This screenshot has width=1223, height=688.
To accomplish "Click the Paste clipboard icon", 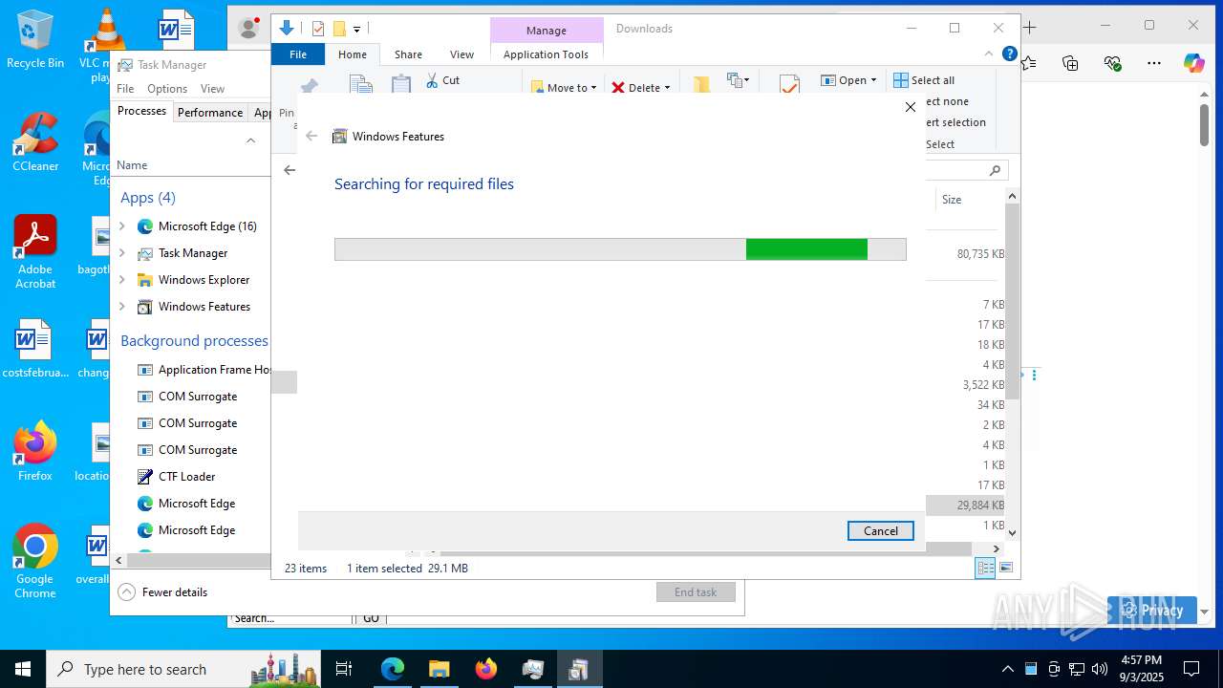I will tap(401, 84).
